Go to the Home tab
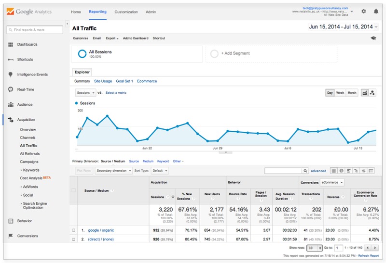The height and width of the screenshot is (263, 386). pyautogui.click(x=76, y=12)
